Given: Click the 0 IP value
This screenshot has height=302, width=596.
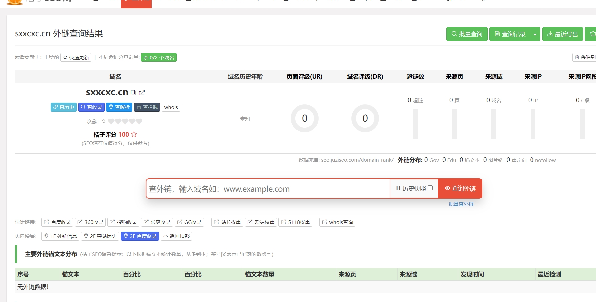Looking at the screenshot, I should pos(533,100).
